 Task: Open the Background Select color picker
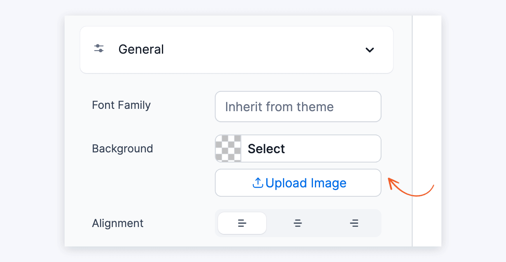(298, 148)
